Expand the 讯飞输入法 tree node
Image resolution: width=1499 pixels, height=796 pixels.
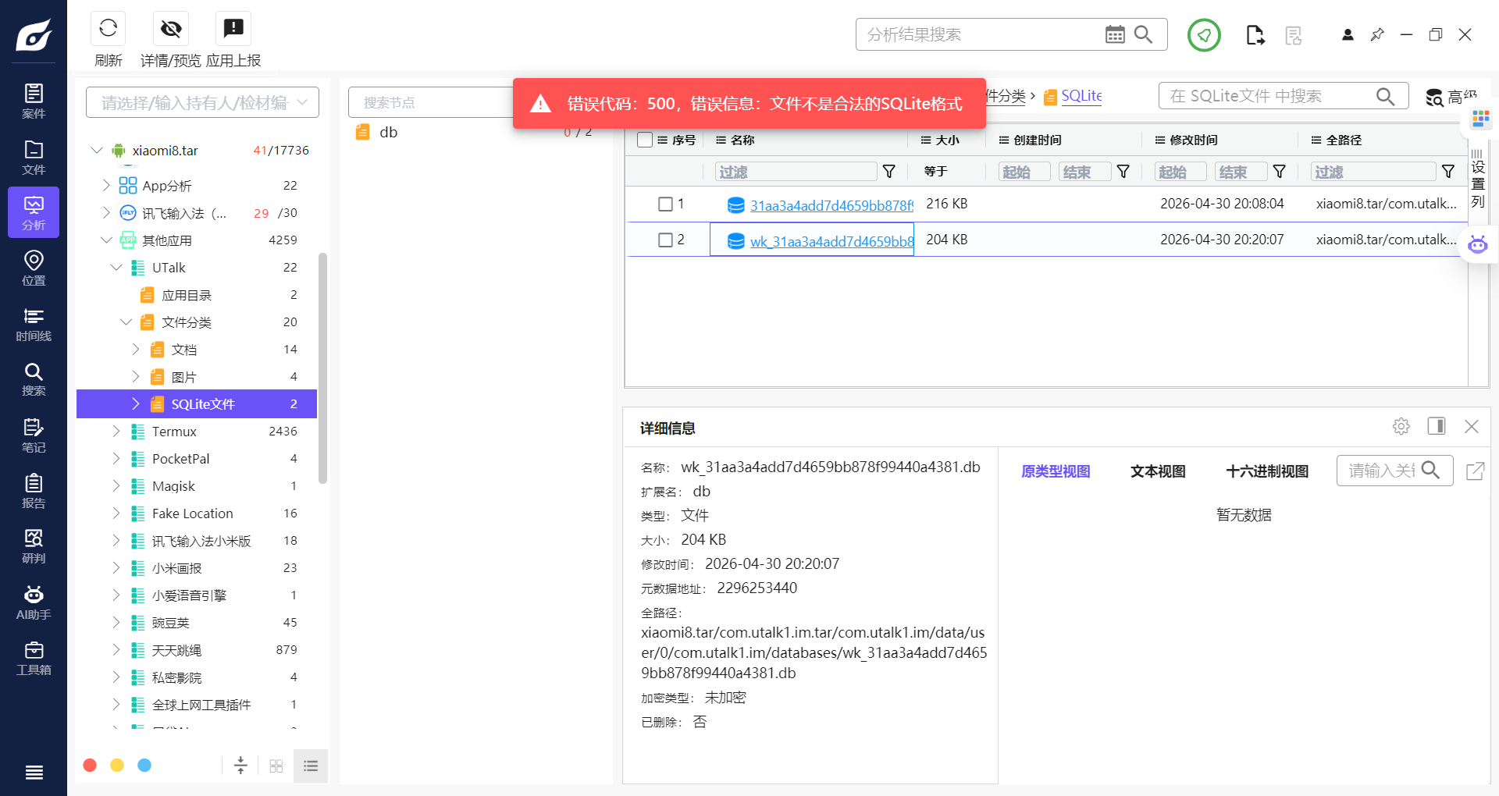click(107, 212)
